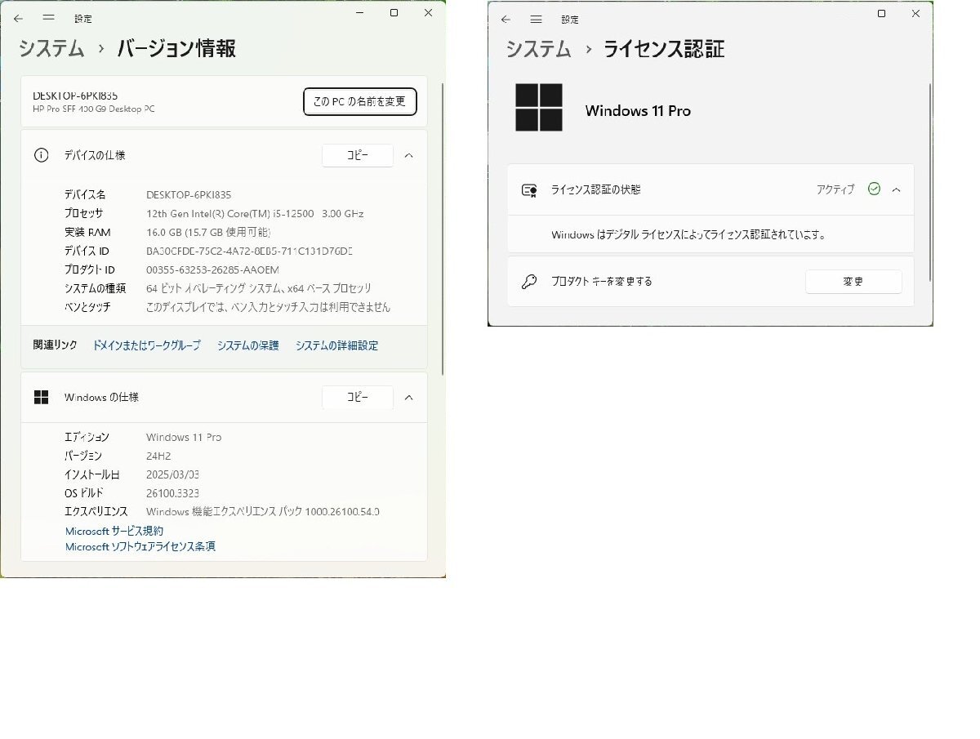
Task: Open システムの保護 link
Action: pos(248,345)
